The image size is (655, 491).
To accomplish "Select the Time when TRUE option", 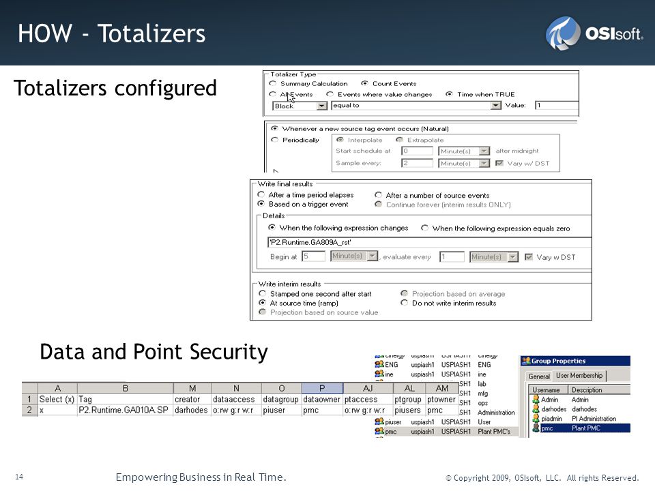I will click(449, 94).
